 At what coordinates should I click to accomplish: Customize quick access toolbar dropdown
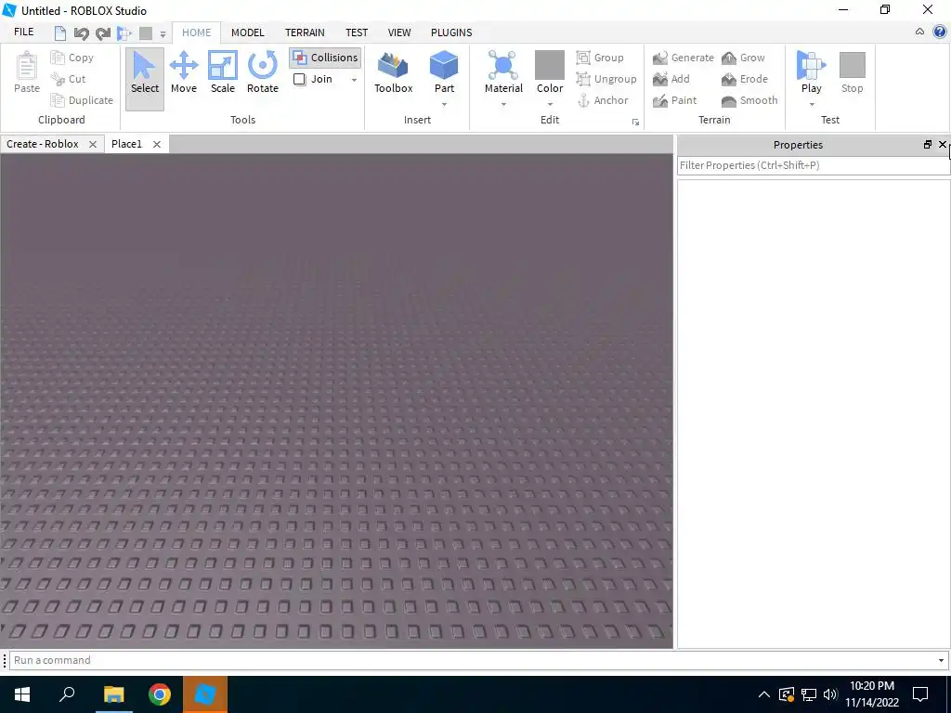click(163, 34)
